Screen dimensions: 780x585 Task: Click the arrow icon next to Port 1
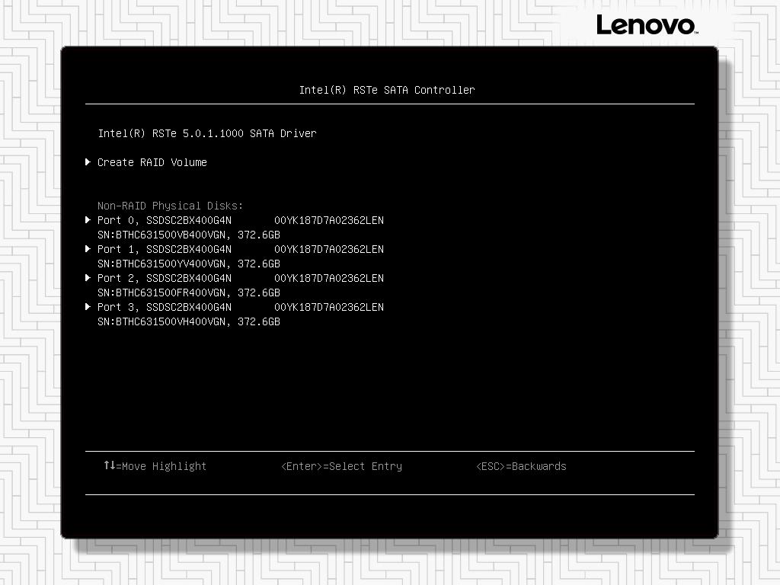[88, 249]
